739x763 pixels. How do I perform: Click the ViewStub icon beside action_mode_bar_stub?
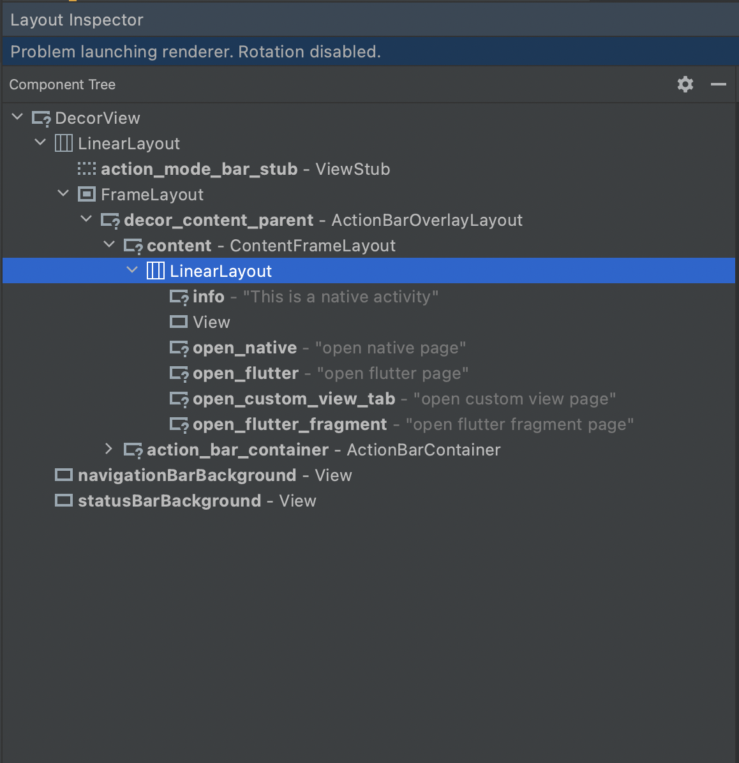click(86, 168)
